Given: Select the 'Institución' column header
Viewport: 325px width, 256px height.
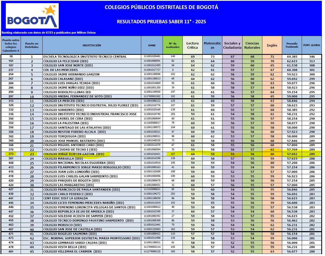Looking at the screenshot, I should point(91,45).
